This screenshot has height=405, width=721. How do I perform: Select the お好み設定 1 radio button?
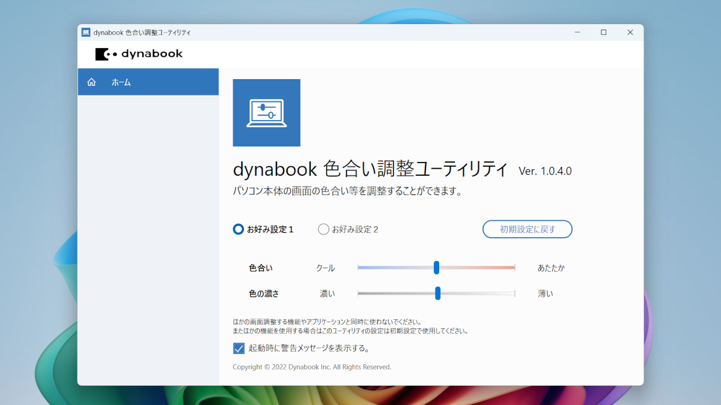coord(238,229)
